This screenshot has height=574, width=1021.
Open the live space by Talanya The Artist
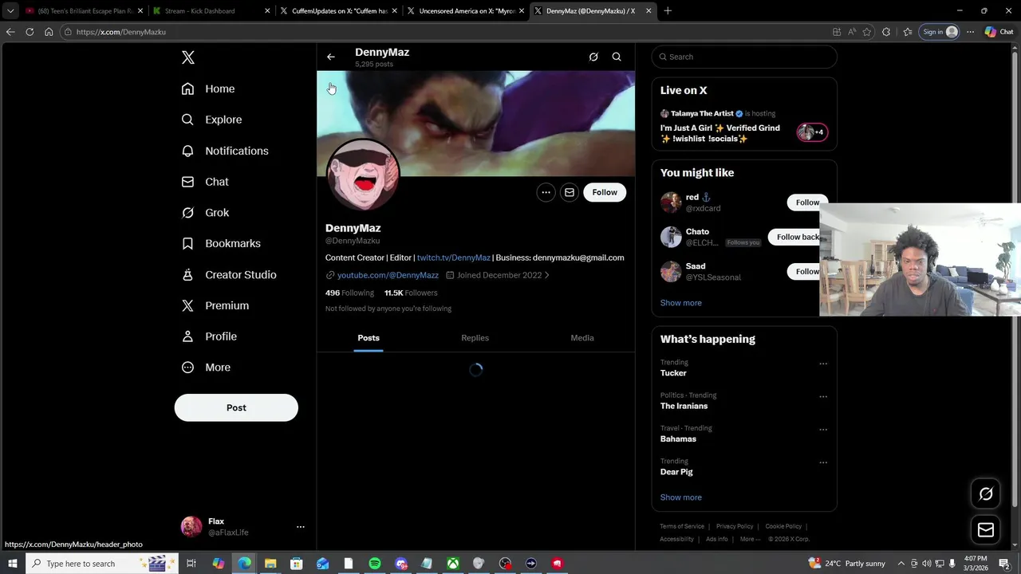[x=744, y=128]
